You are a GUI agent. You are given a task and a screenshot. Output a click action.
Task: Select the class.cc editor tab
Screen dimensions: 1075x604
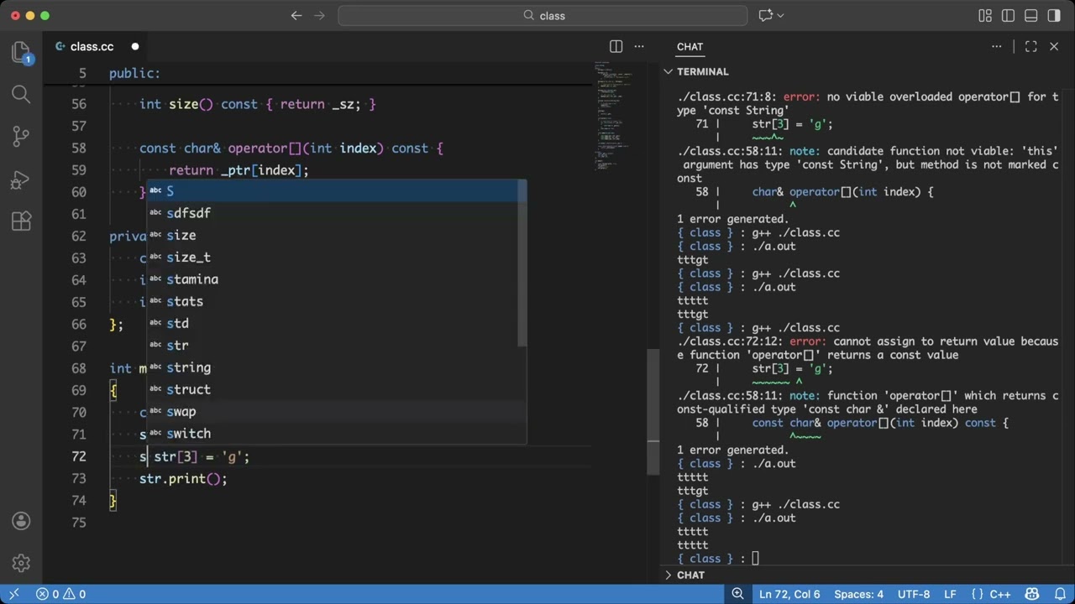pos(94,47)
